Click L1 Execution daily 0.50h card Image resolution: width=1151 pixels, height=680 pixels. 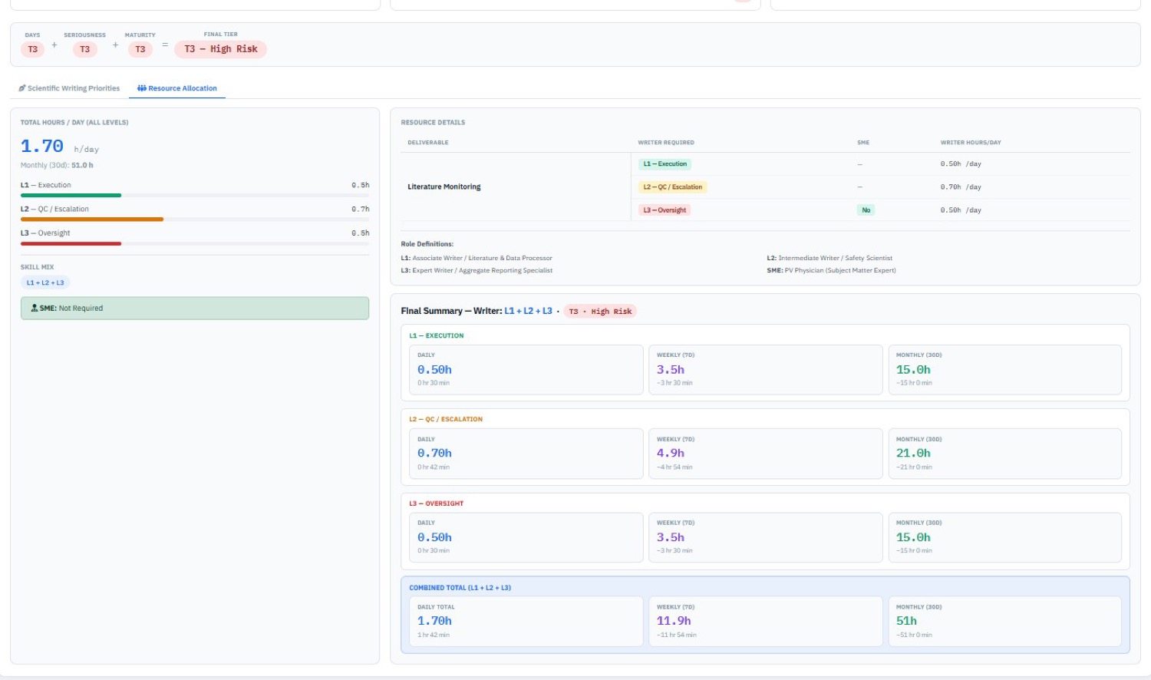526,370
